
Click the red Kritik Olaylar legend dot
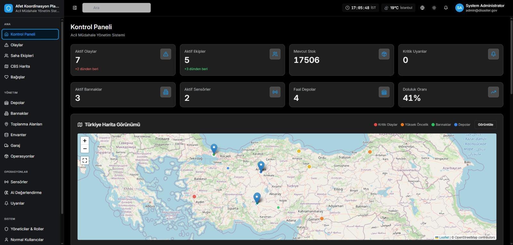375,125
